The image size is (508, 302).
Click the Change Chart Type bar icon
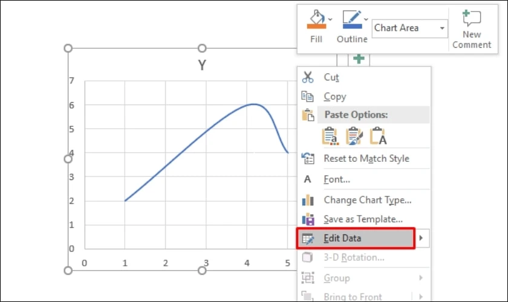(x=308, y=201)
